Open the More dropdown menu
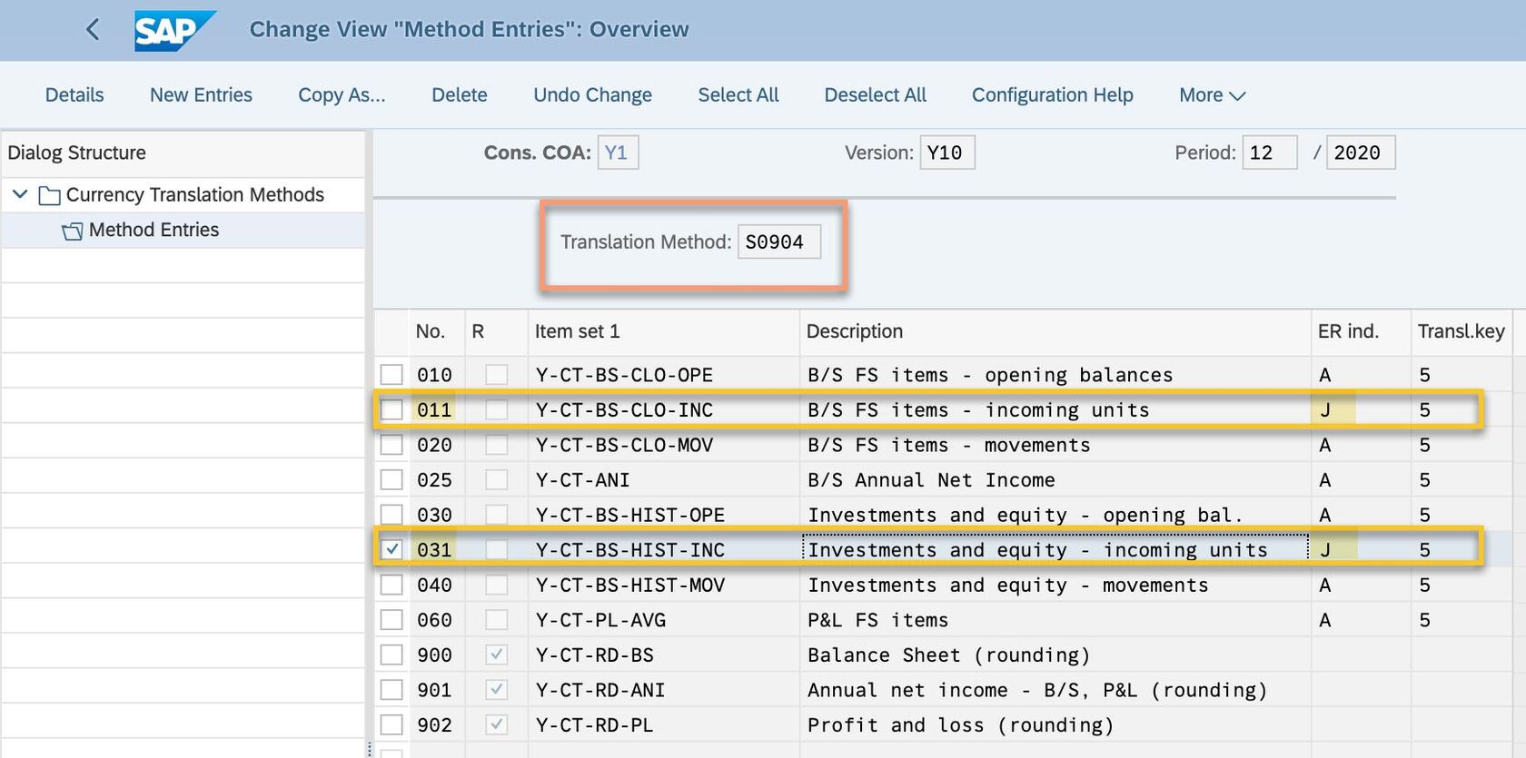 (x=1212, y=95)
